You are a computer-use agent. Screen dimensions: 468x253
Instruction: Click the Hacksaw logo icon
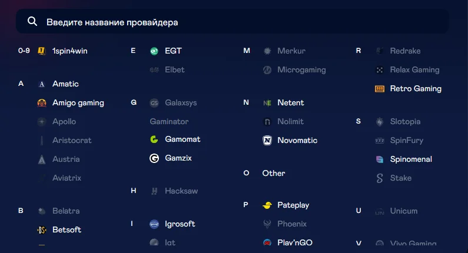point(154,191)
